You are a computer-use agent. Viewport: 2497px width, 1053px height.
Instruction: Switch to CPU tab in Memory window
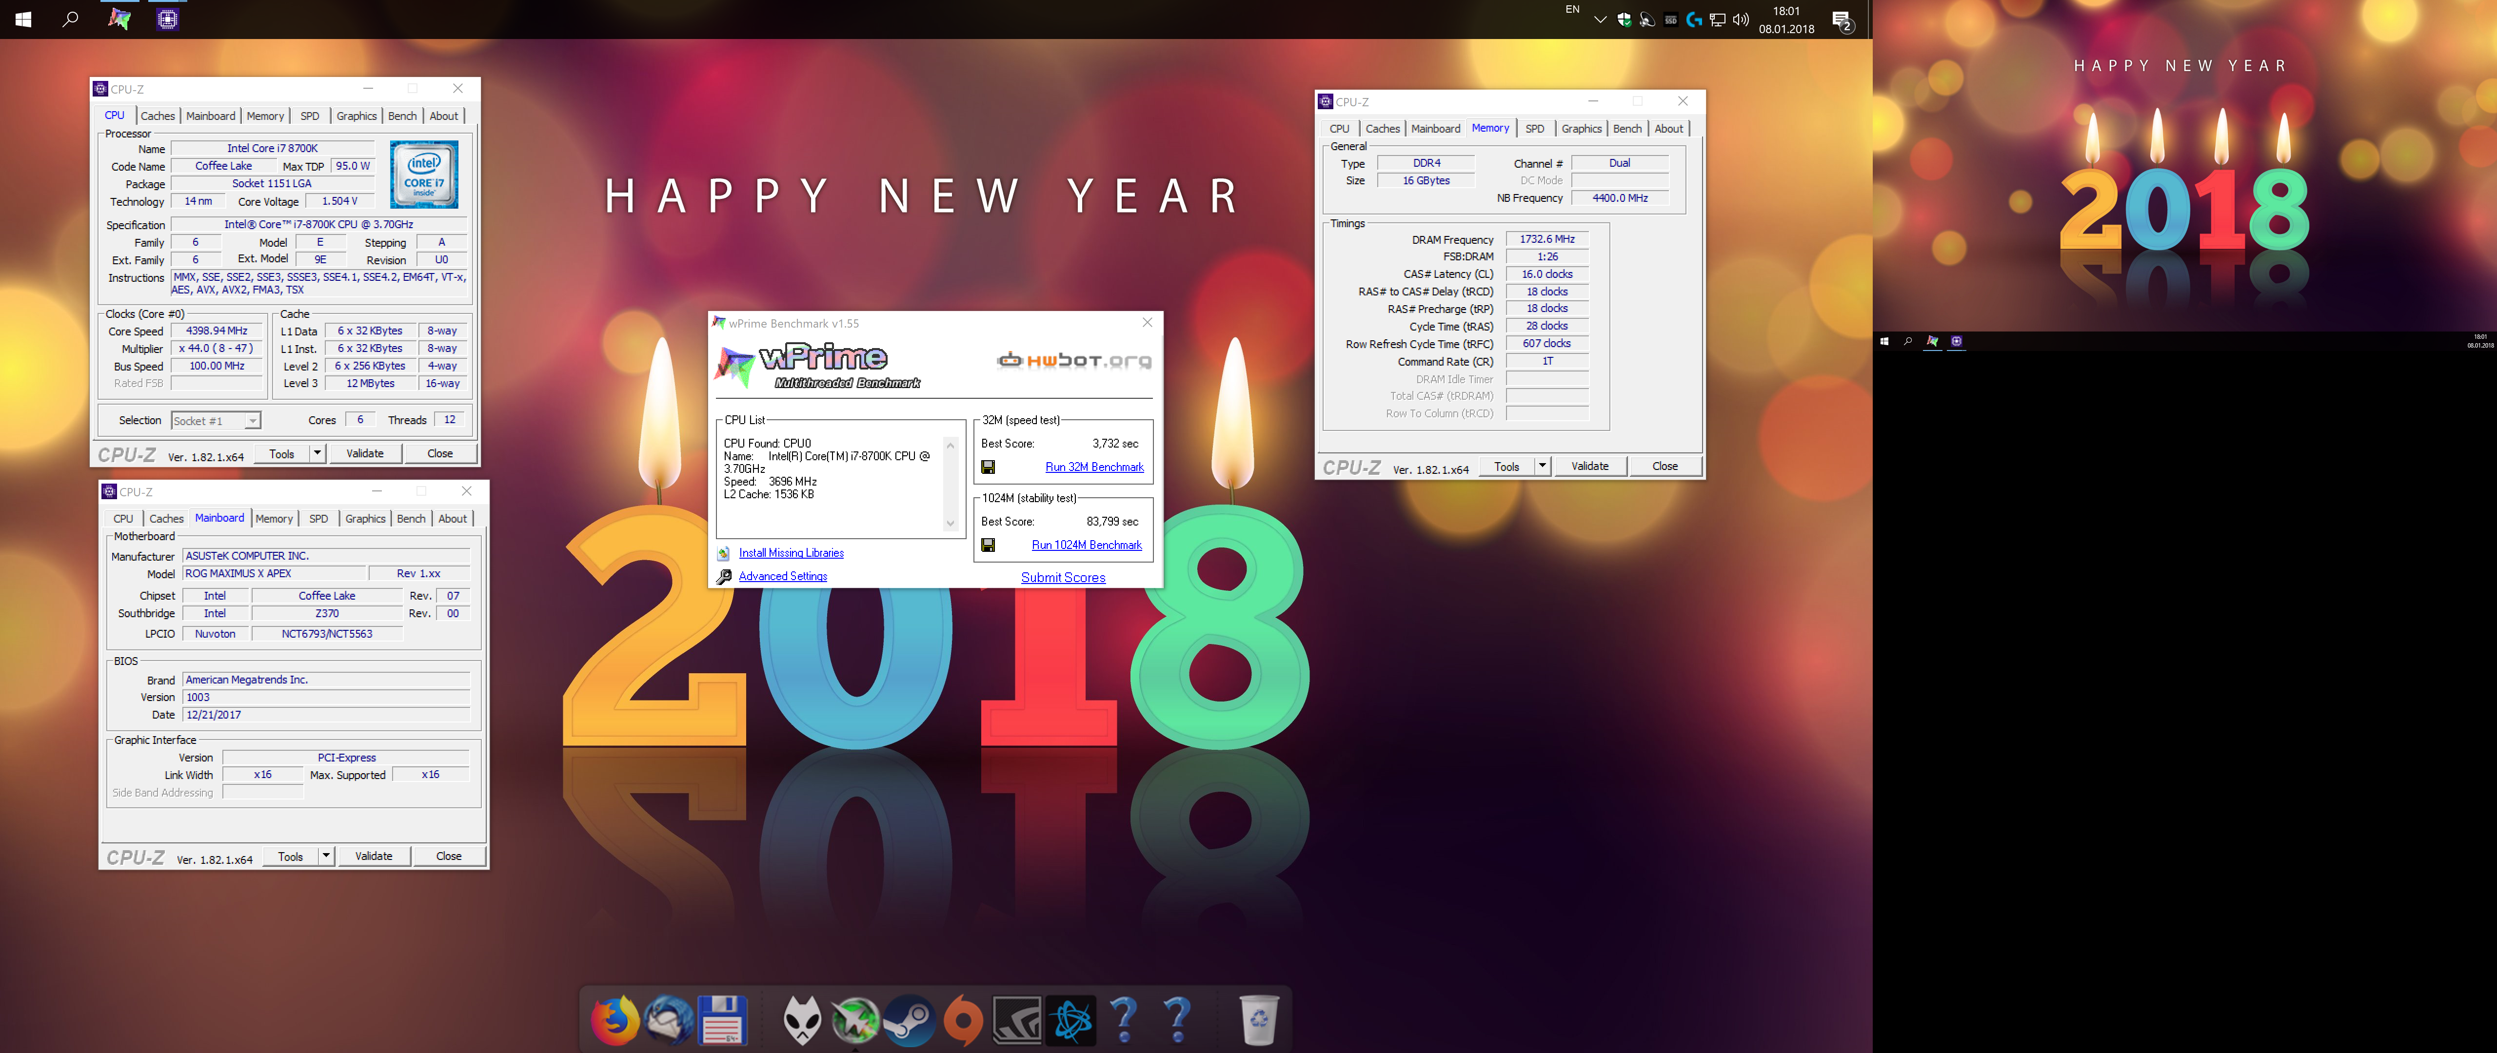1340,129
